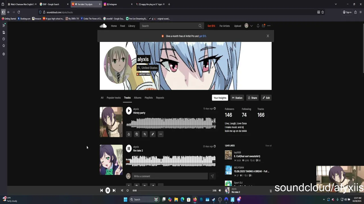Edit the thirsty party track with pencil
Viewport: 364px width, 204px height.
tap(153, 134)
